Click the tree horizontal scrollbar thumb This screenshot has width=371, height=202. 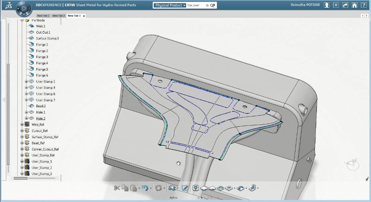(x=20, y=178)
